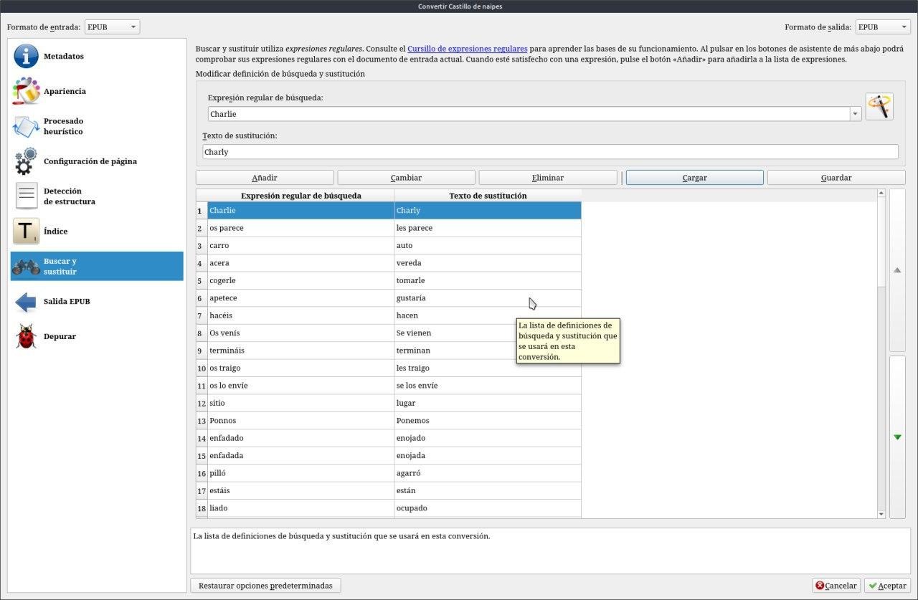Expand the search expression history dropdown

click(x=855, y=114)
